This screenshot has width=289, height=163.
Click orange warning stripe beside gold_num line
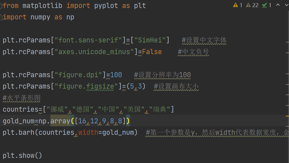tap(287, 116)
